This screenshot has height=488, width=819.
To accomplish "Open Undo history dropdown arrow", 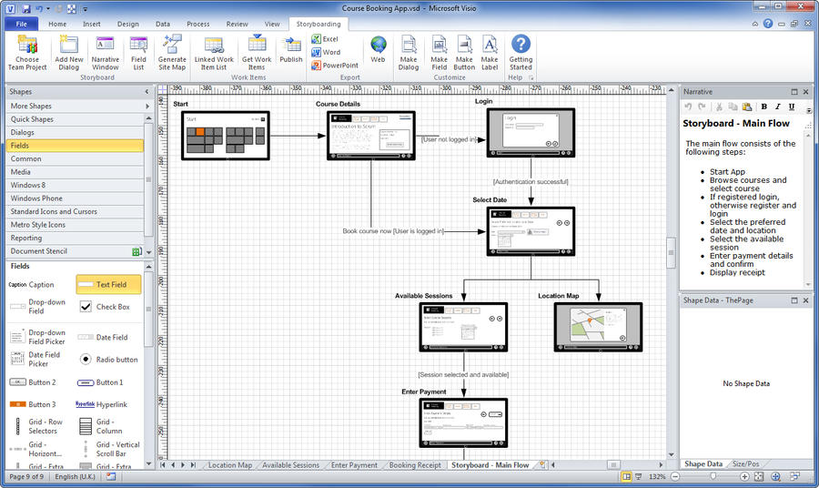I will point(48,8).
